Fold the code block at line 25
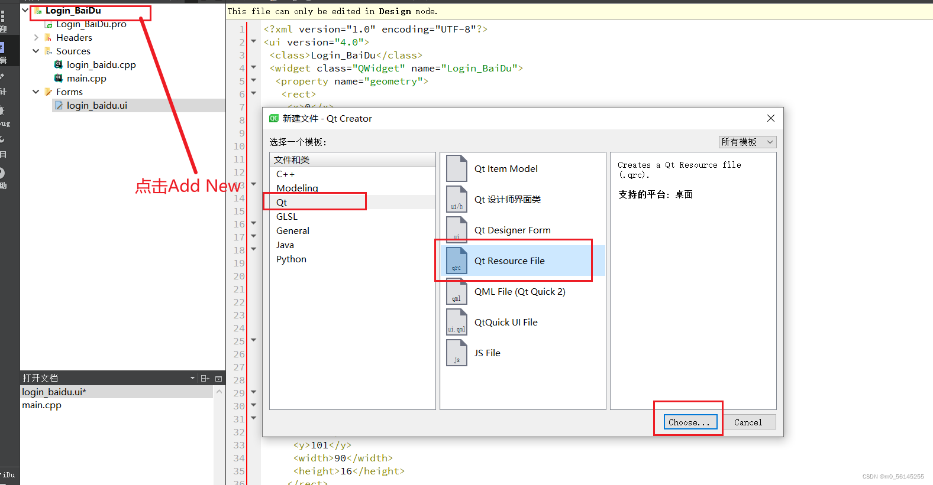 (254, 340)
